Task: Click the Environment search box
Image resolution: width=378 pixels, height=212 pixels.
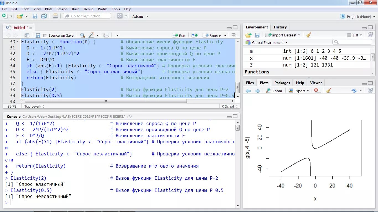Action: click(x=352, y=42)
